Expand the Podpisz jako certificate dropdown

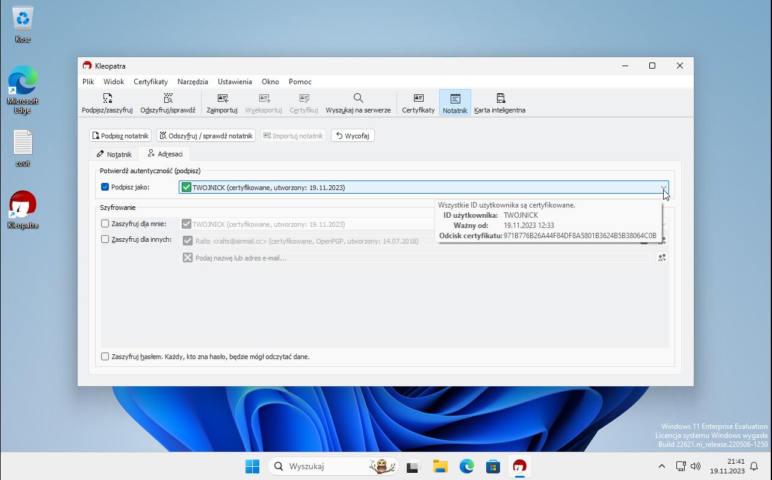point(663,188)
